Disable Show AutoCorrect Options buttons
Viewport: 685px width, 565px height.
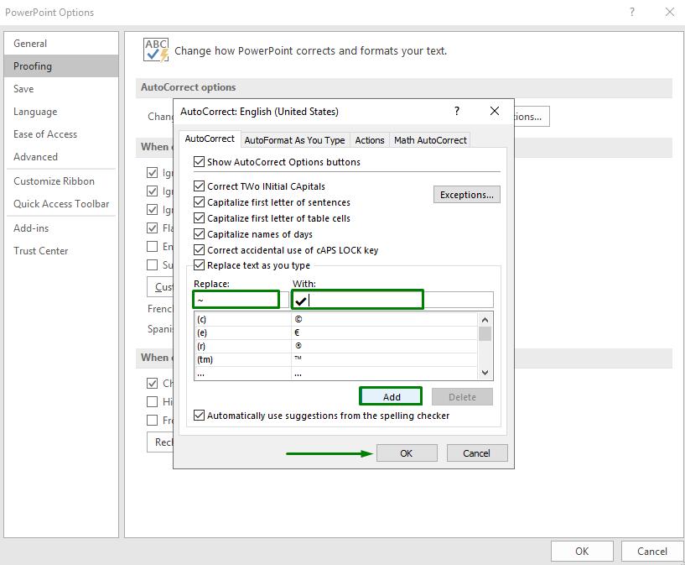(x=199, y=162)
